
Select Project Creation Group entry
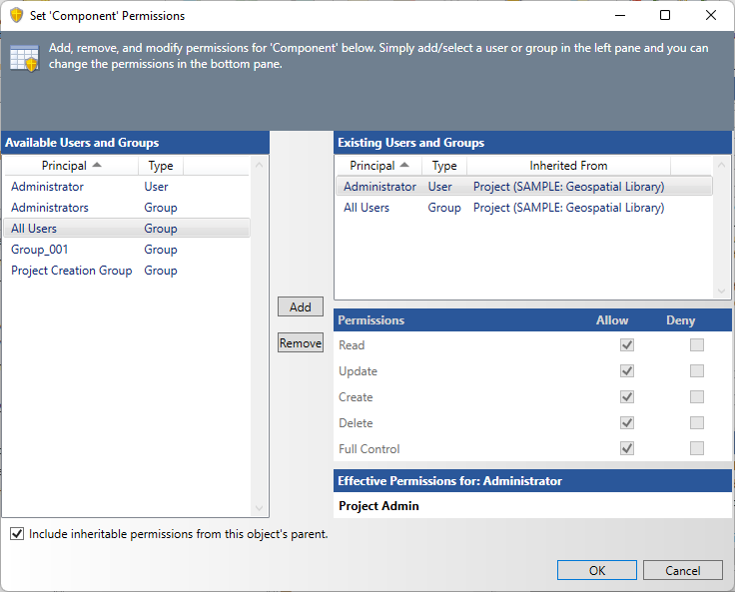pyautogui.click(x=71, y=271)
